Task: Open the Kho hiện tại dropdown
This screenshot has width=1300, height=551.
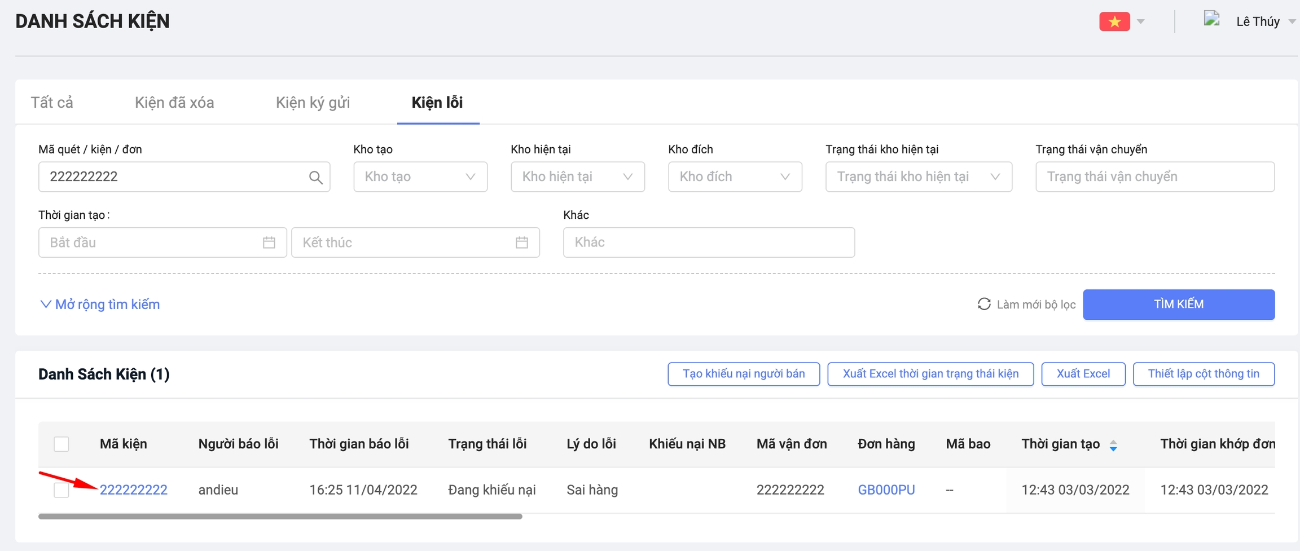Action: click(x=577, y=177)
